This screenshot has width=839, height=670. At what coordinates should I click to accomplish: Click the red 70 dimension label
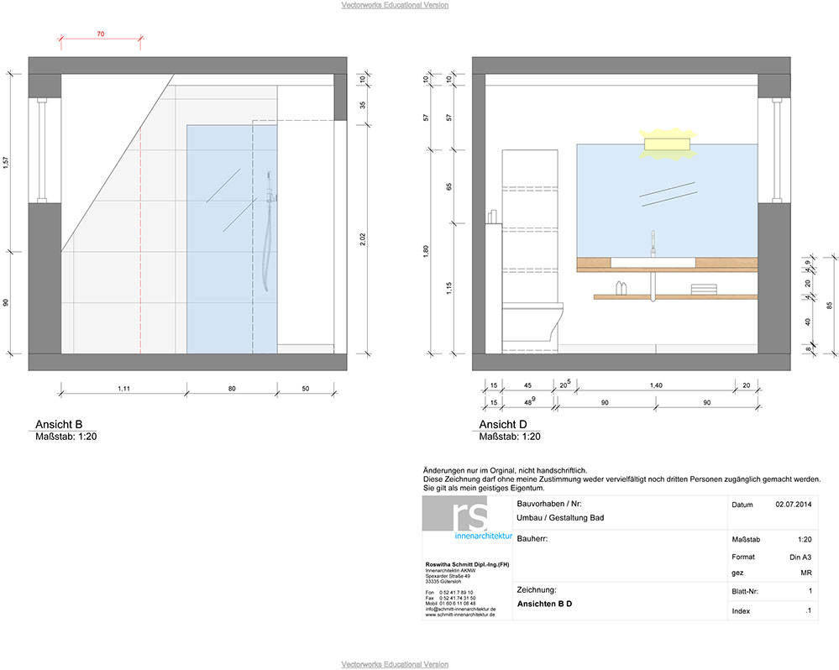tap(100, 34)
